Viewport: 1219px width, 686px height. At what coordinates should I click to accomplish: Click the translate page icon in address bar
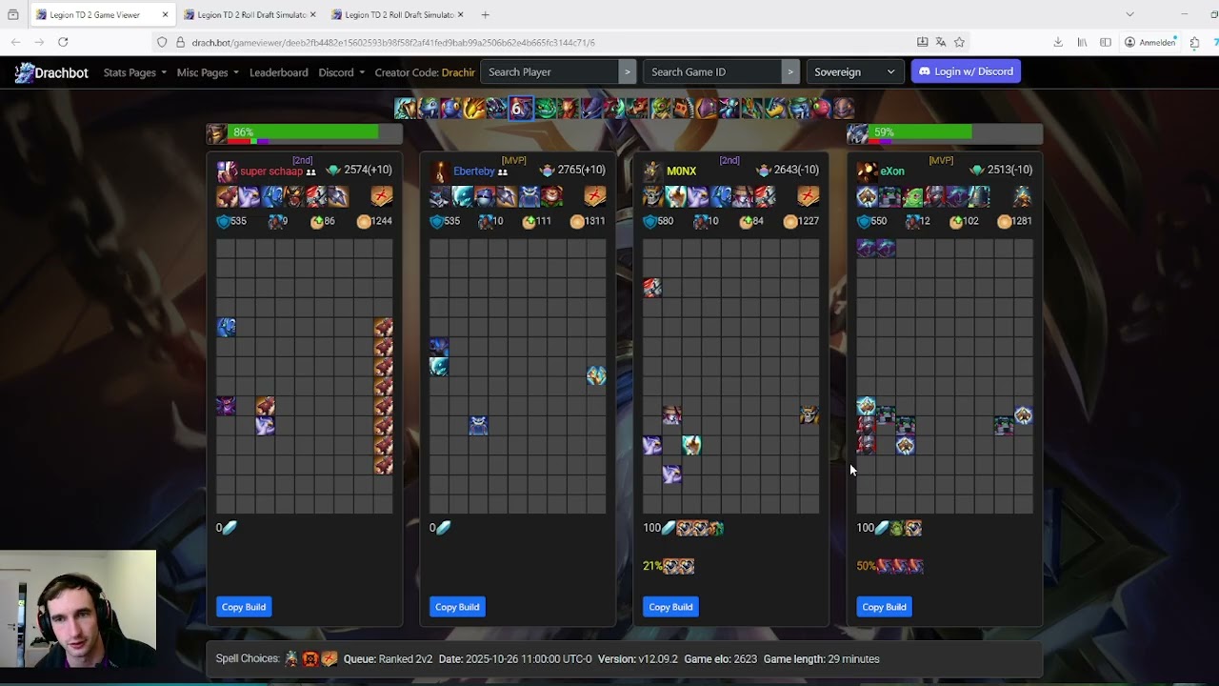pyautogui.click(x=940, y=42)
